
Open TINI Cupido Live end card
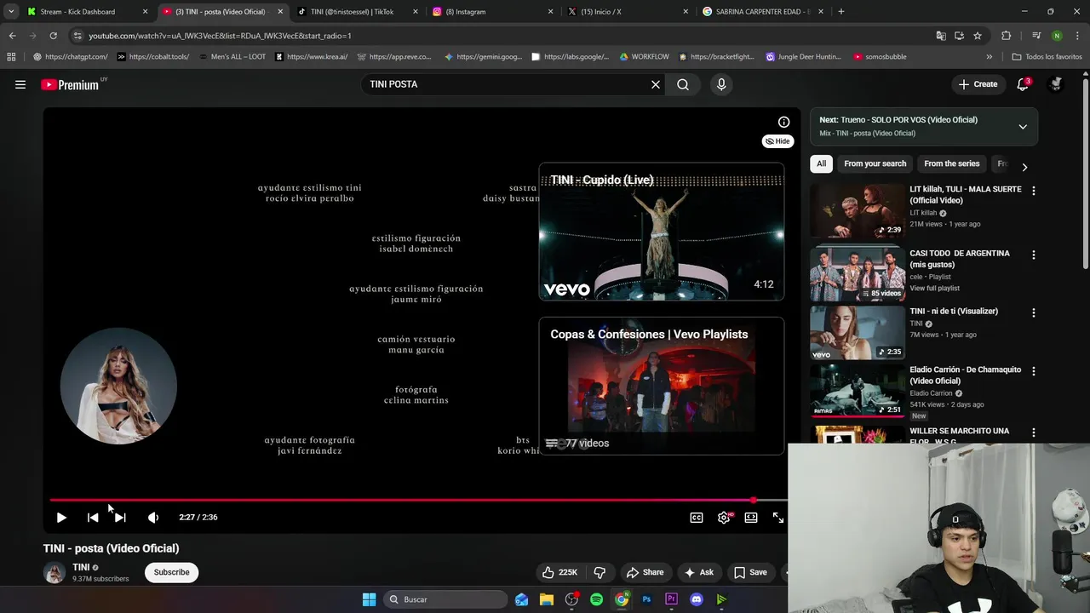[661, 232]
